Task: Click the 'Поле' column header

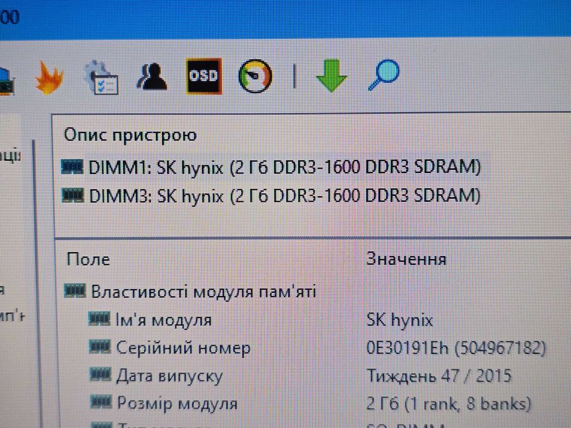Action: (x=88, y=259)
